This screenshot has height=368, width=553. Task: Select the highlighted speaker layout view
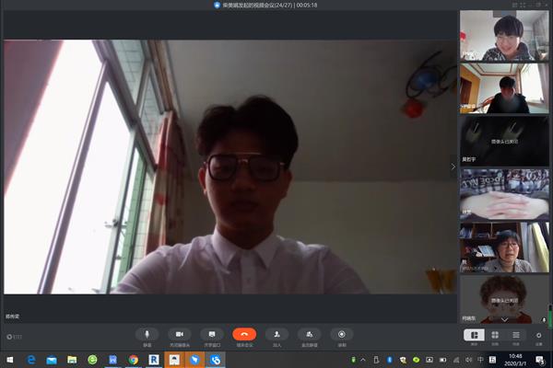[x=472, y=336]
